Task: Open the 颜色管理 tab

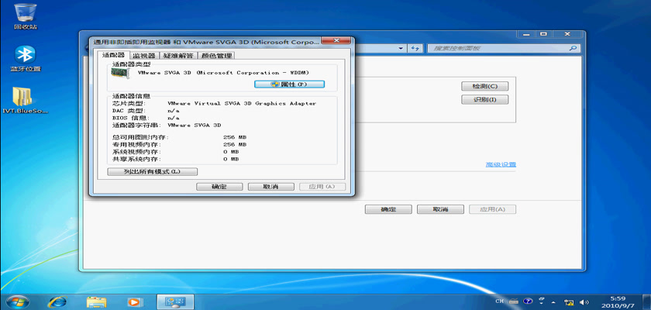Action: [x=216, y=56]
